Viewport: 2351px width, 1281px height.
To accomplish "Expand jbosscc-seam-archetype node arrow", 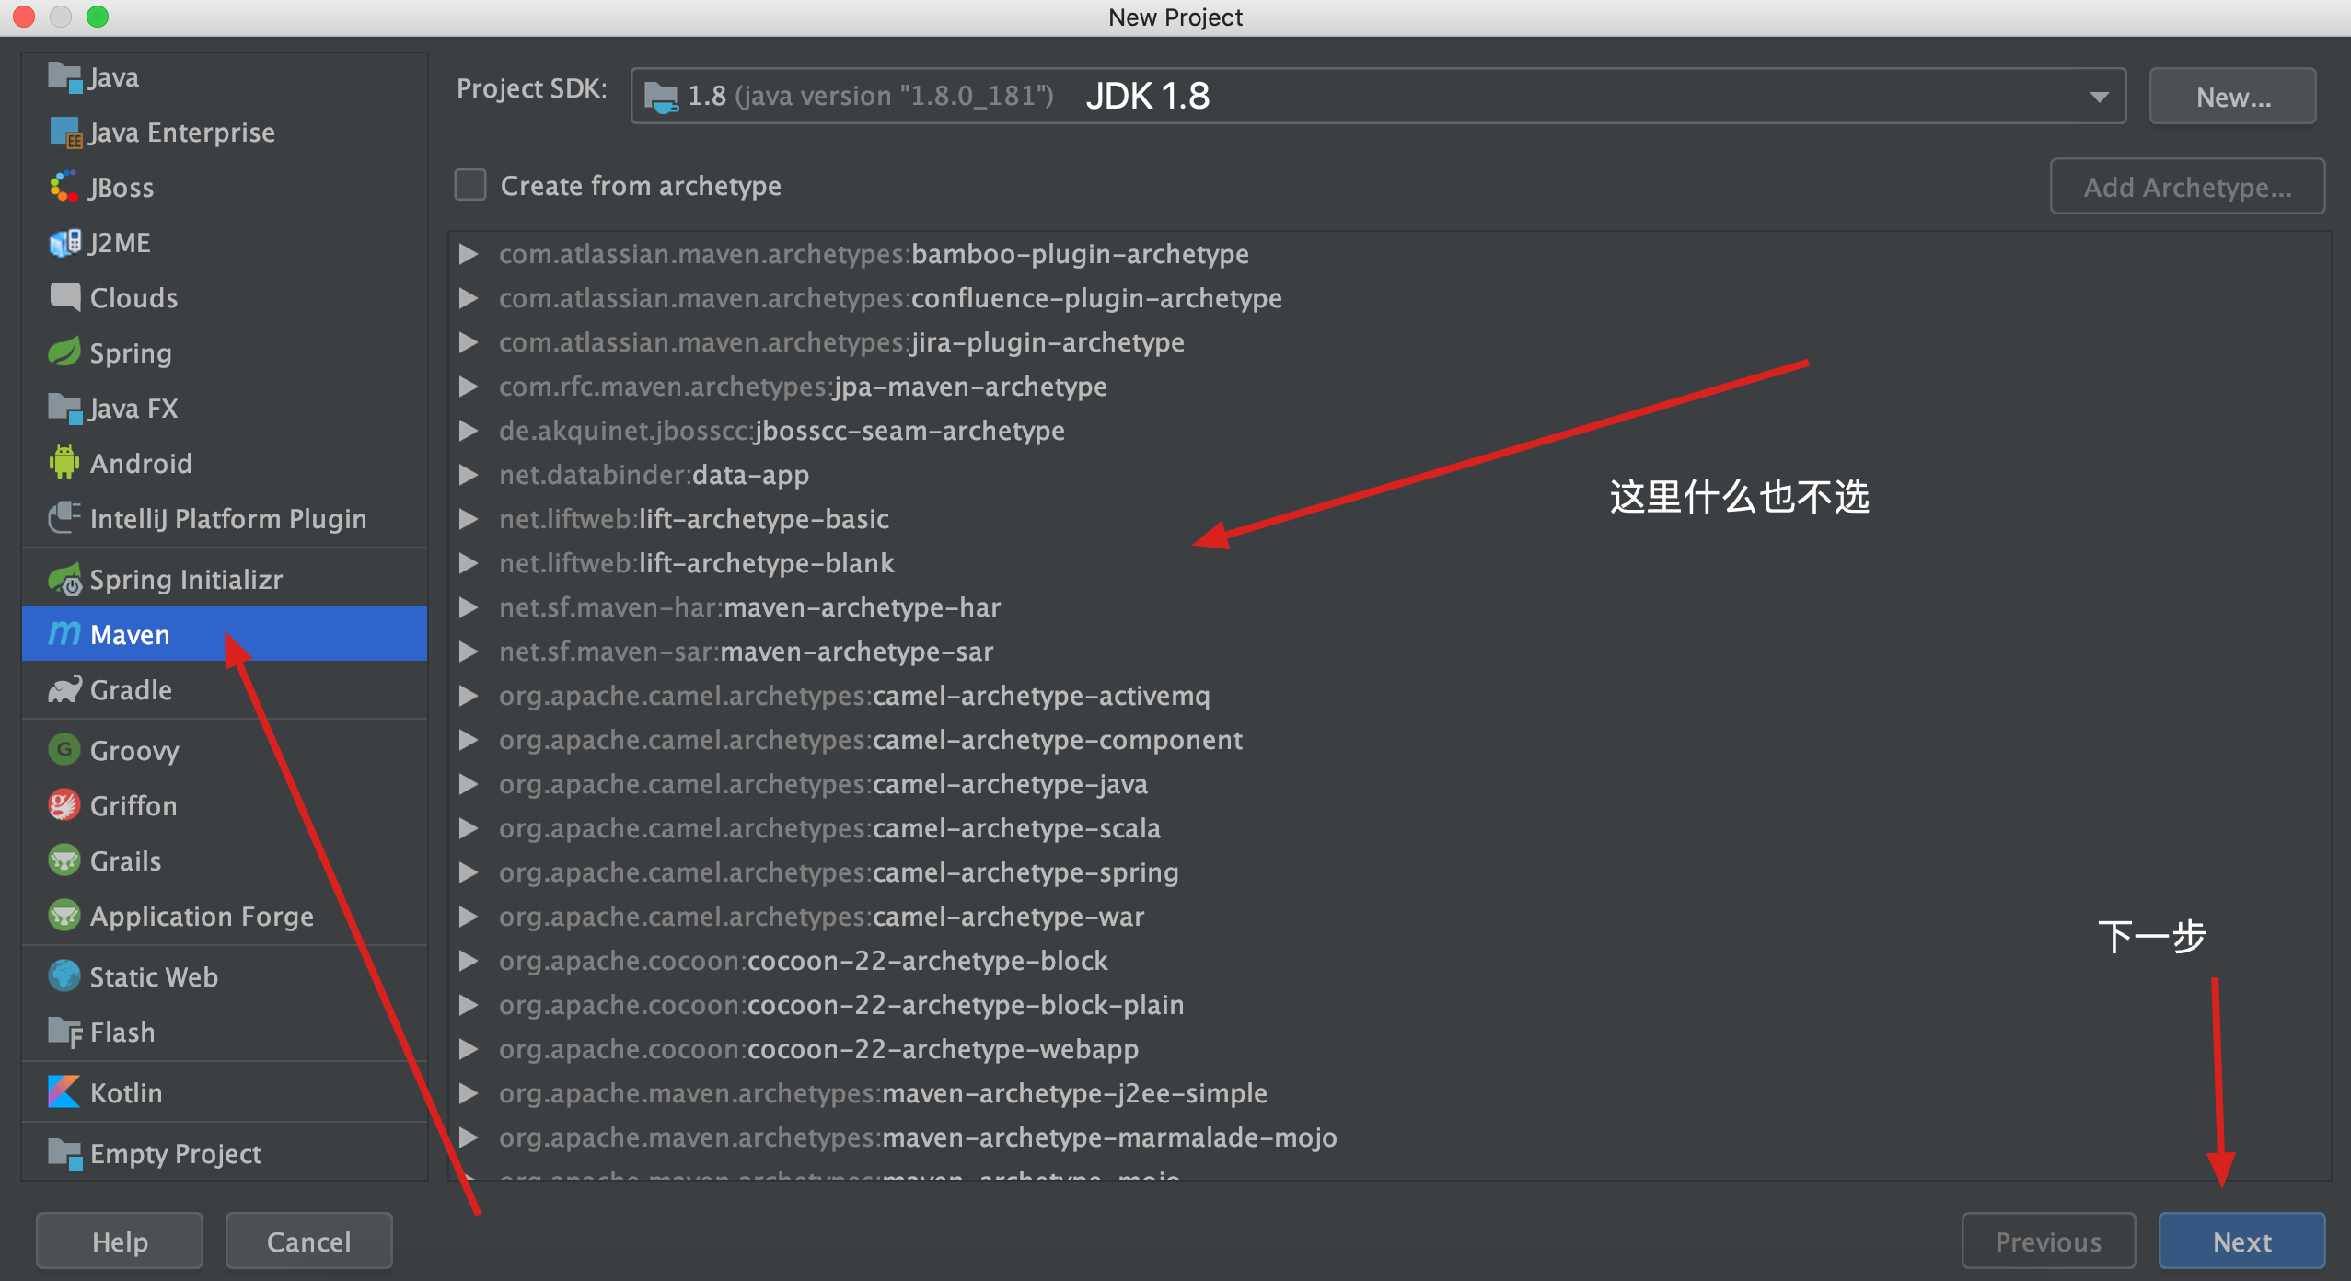I will click(x=469, y=431).
